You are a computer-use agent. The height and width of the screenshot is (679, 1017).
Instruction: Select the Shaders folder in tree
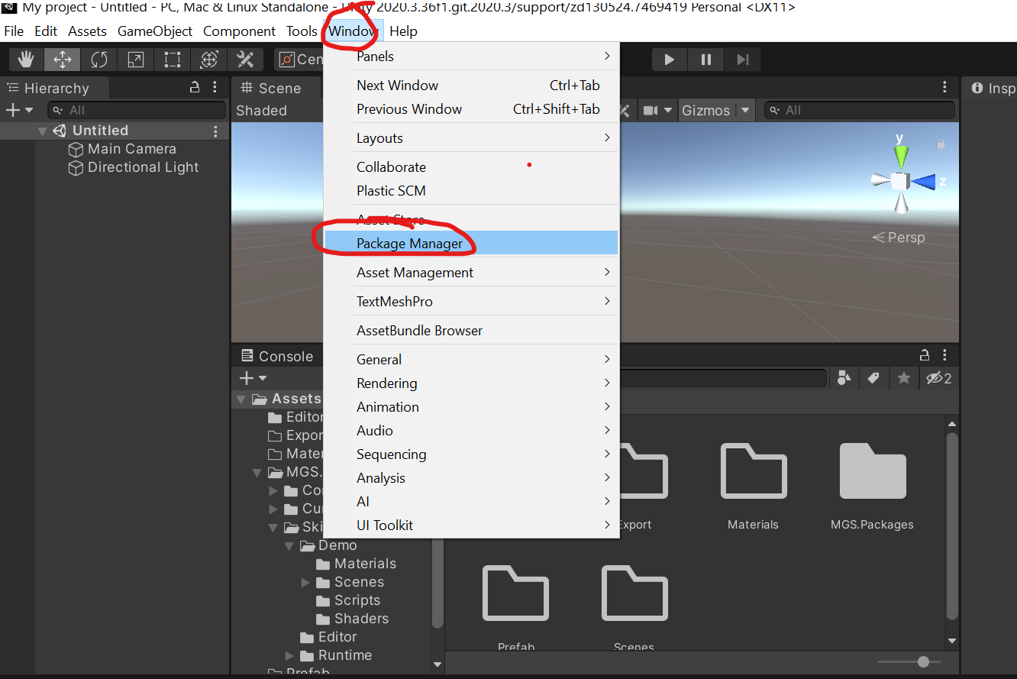click(353, 619)
